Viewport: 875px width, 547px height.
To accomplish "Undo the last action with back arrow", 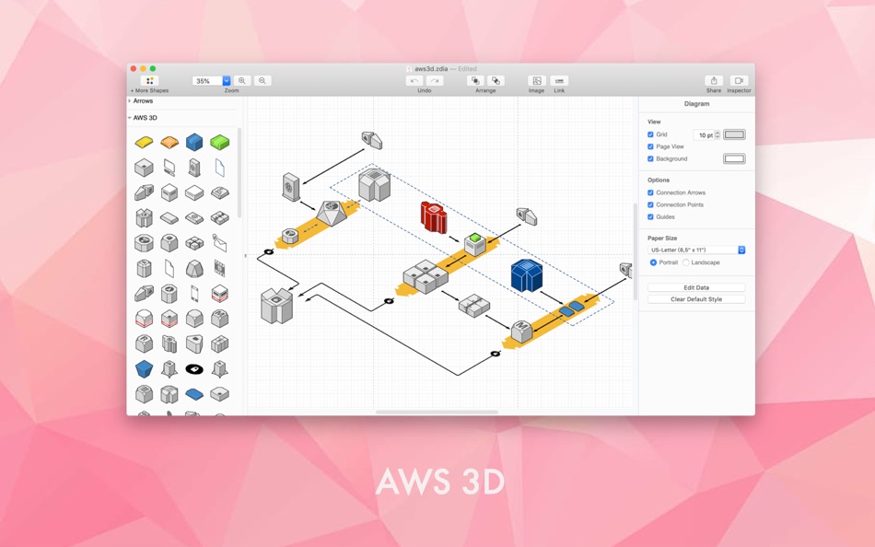I will pos(414,81).
